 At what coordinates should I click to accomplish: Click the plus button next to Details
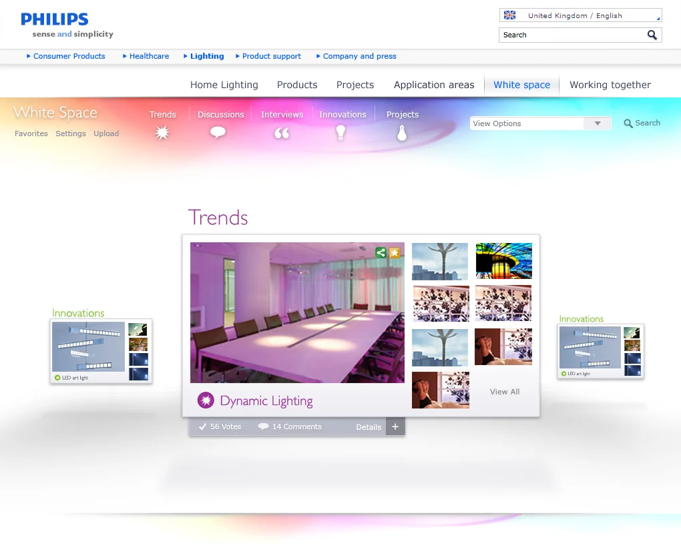(x=395, y=427)
